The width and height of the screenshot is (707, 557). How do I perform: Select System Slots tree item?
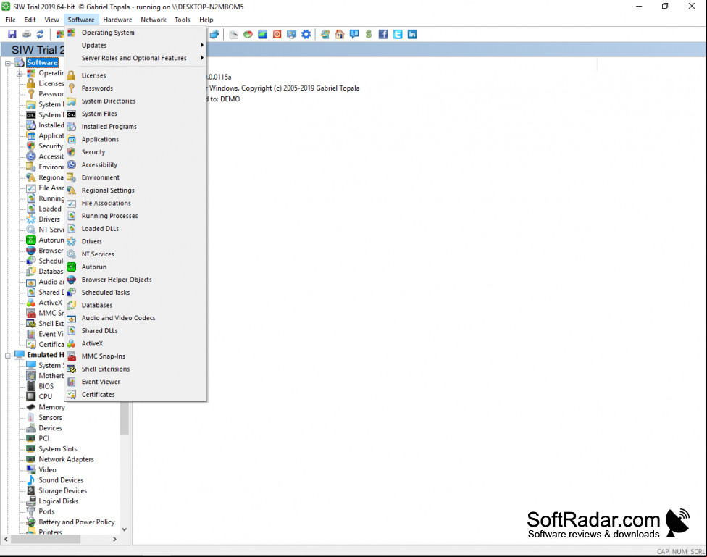pos(58,449)
